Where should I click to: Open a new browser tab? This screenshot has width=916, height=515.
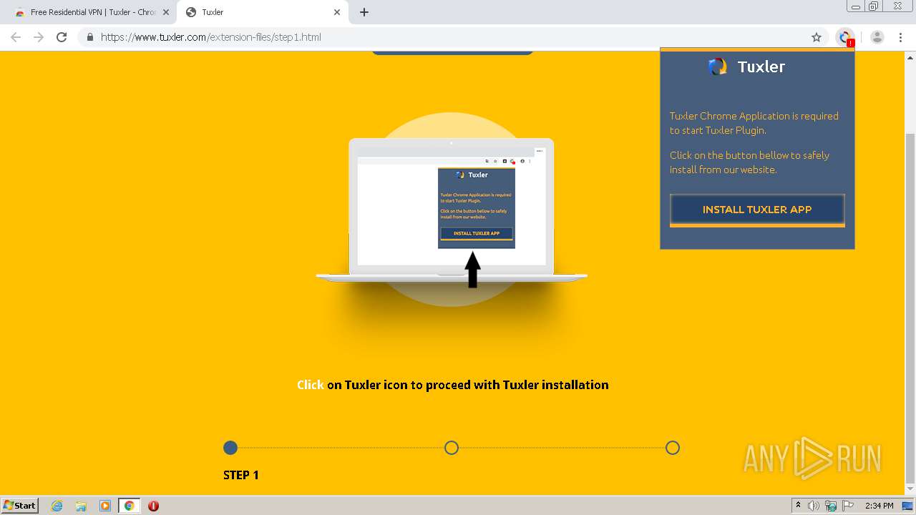(x=364, y=12)
